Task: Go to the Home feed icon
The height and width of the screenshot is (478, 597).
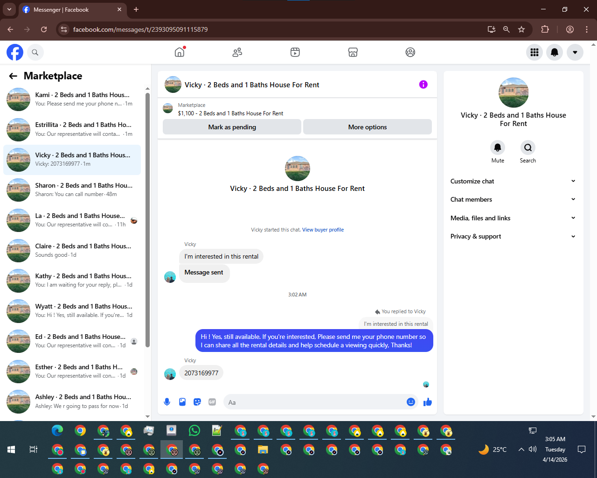Action: pos(180,52)
